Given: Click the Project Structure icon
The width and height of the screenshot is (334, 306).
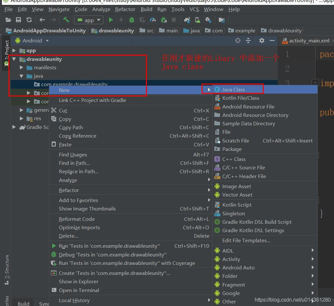Looking at the screenshot, I should tap(221, 20).
